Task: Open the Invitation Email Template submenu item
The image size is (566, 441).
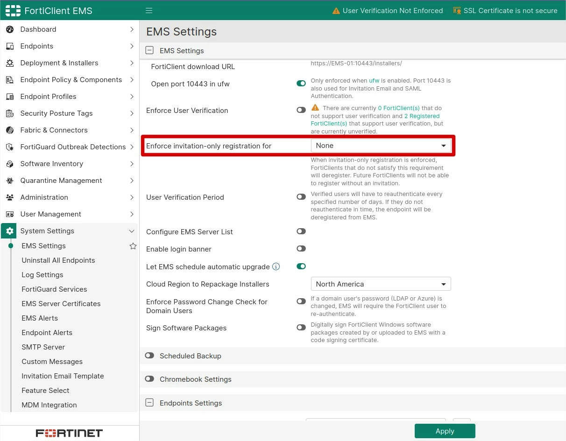Action: (63, 376)
